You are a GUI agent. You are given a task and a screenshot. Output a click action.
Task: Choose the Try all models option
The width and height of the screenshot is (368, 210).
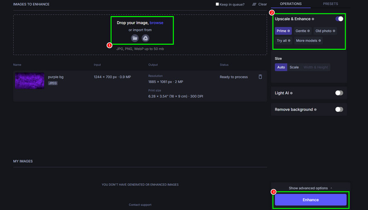point(283,41)
